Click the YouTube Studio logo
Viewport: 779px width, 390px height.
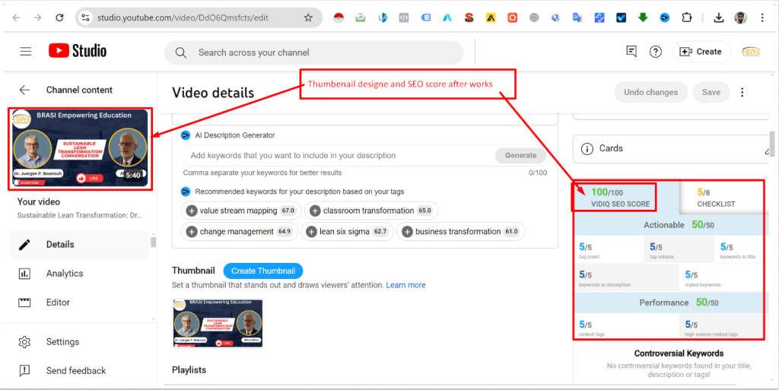78,51
